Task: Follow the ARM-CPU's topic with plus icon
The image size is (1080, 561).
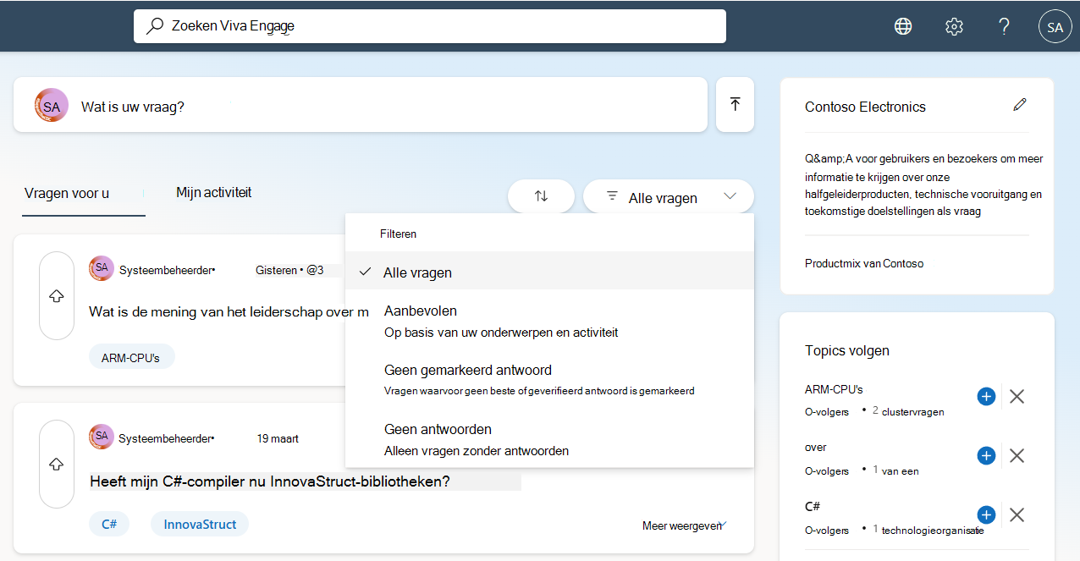Action: click(x=986, y=396)
